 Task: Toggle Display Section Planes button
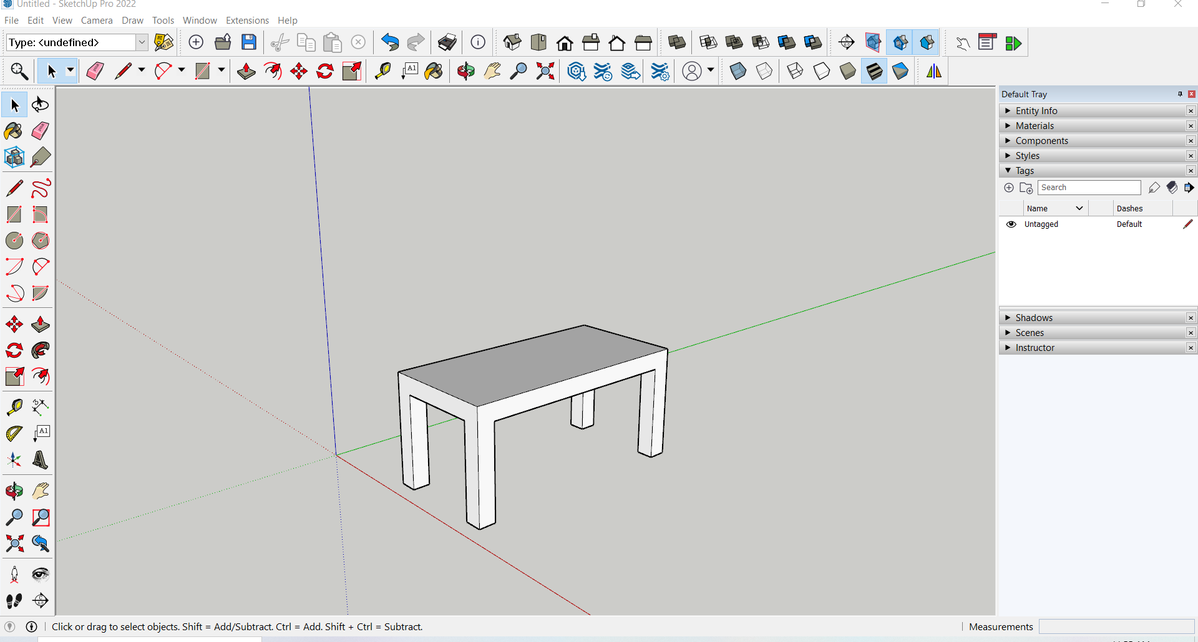point(873,42)
